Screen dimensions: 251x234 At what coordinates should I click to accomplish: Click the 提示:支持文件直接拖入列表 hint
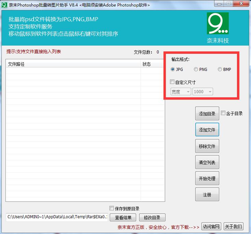[x=34, y=51]
